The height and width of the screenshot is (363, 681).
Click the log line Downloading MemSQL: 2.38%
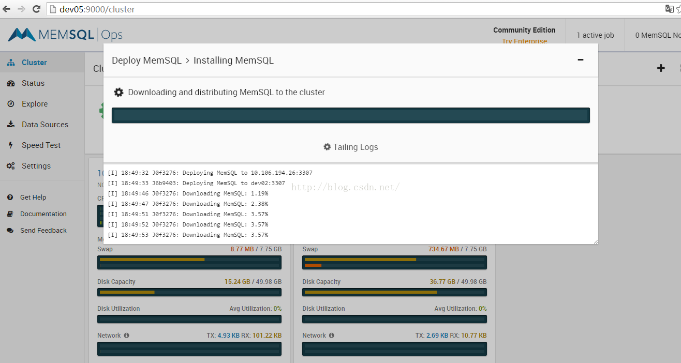tap(188, 204)
